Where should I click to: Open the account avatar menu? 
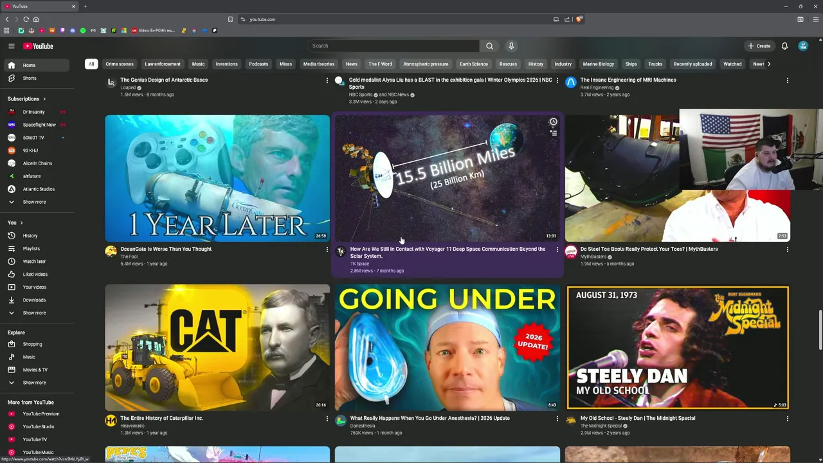(x=803, y=46)
